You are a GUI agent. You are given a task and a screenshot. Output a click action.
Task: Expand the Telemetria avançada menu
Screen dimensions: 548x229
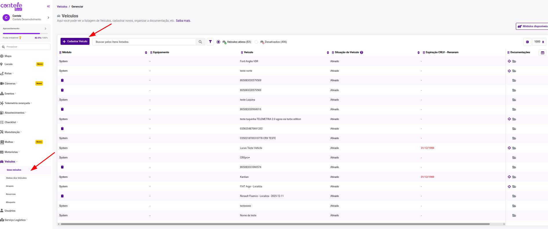(17, 103)
